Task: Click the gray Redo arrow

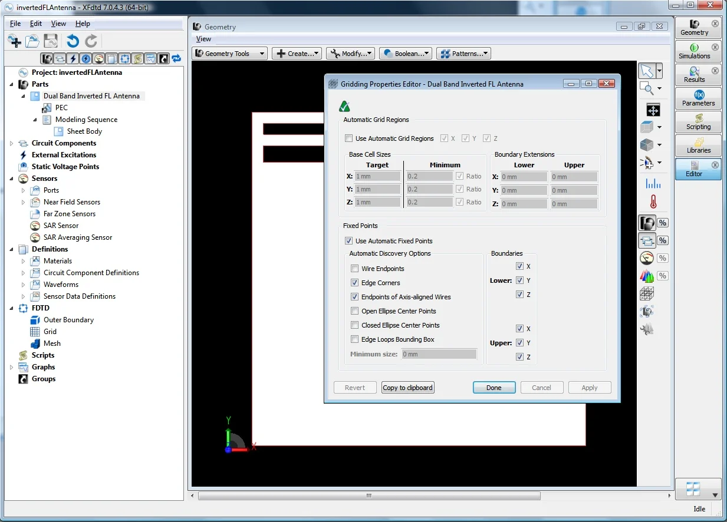Action: click(x=91, y=41)
